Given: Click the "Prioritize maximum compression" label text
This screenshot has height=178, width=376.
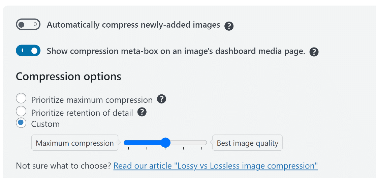Looking at the screenshot, I should coord(92,100).
